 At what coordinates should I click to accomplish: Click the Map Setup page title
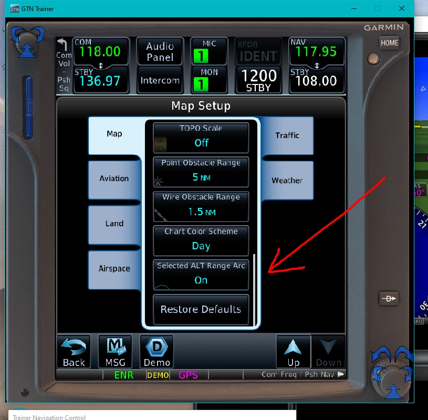tap(201, 106)
